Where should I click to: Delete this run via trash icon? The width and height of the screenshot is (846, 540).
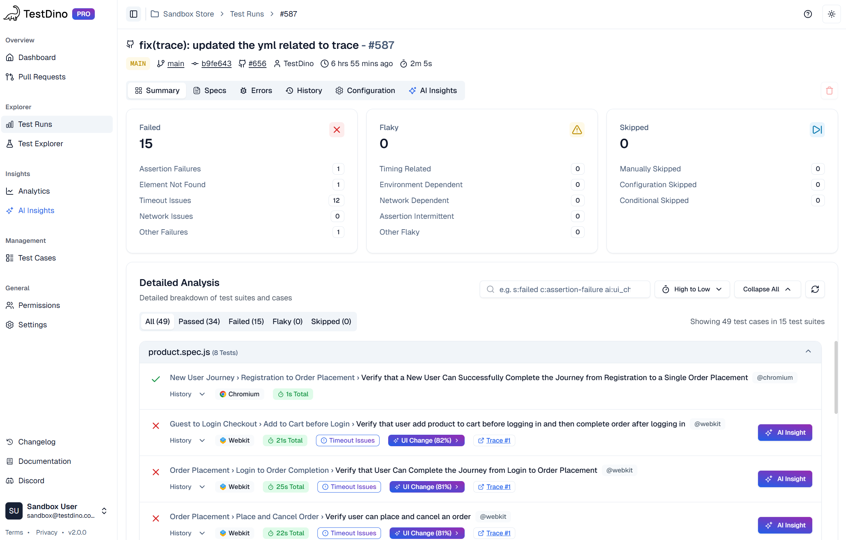[829, 91]
